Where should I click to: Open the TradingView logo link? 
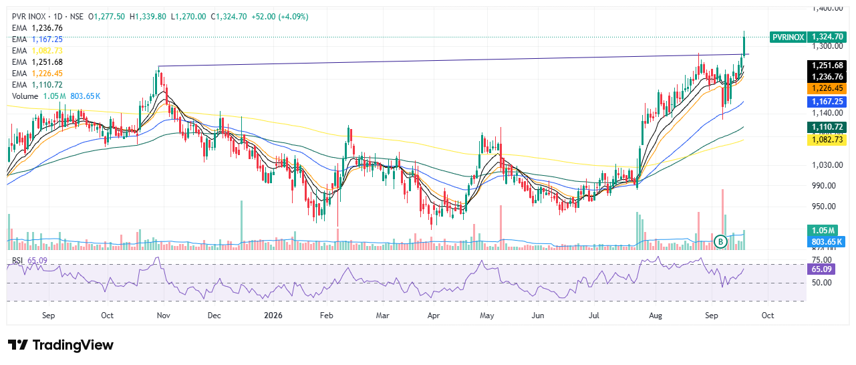point(61,345)
